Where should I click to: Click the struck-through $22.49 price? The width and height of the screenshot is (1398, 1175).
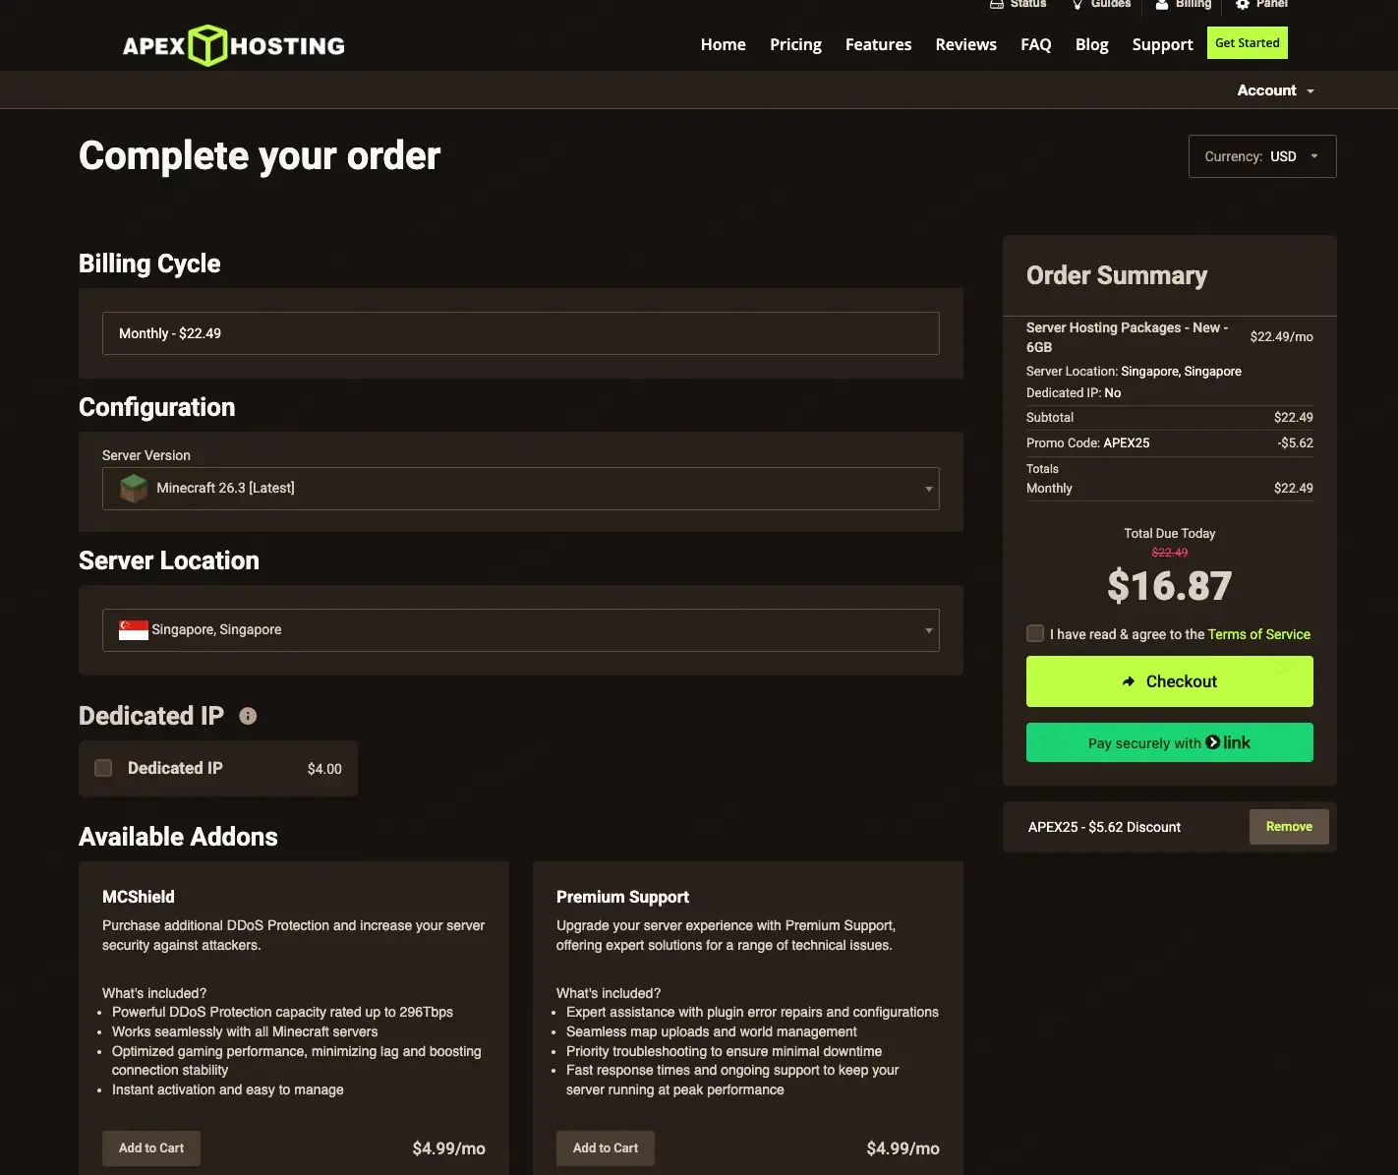click(1170, 553)
